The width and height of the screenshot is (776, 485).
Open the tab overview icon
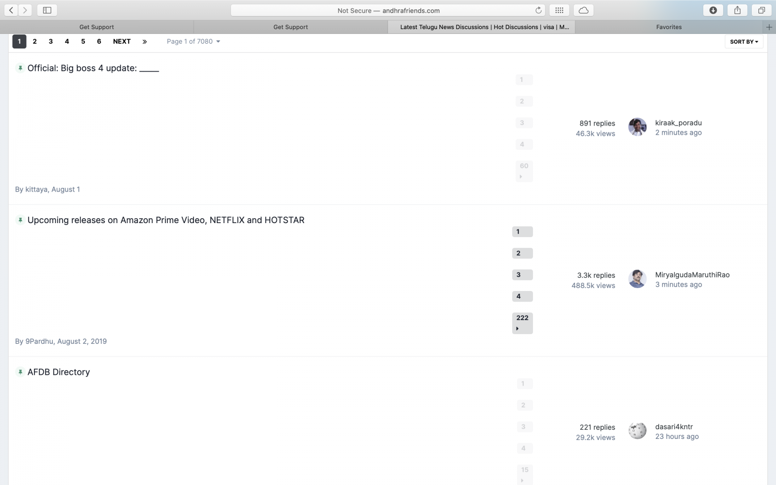(761, 10)
